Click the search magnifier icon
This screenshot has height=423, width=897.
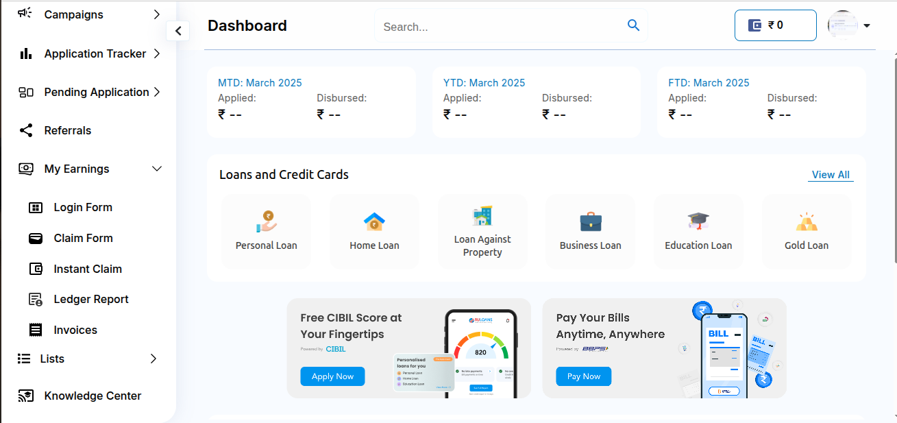pyautogui.click(x=633, y=26)
